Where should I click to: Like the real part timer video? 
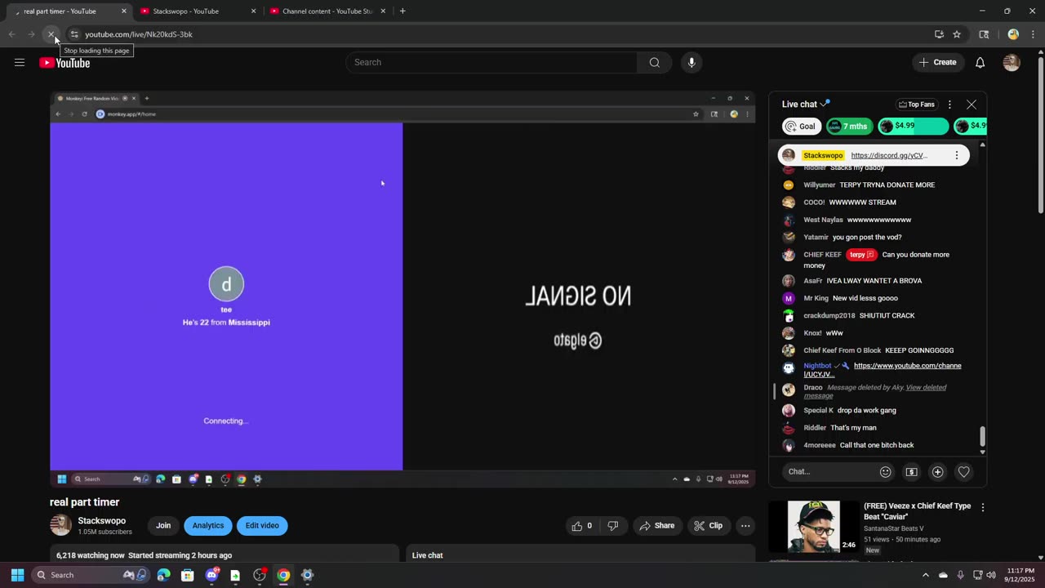pyautogui.click(x=582, y=526)
